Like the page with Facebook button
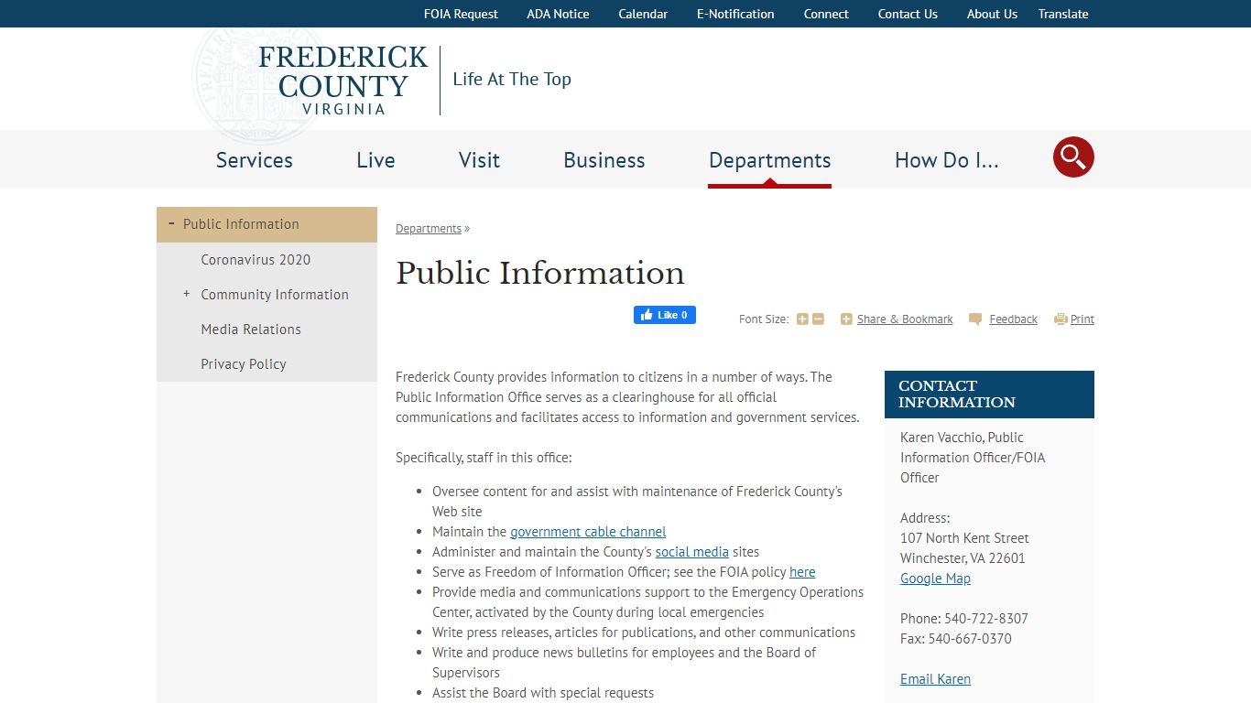Image resolution: width=1251 pixels, height=703 pixels. pos(665,315)
